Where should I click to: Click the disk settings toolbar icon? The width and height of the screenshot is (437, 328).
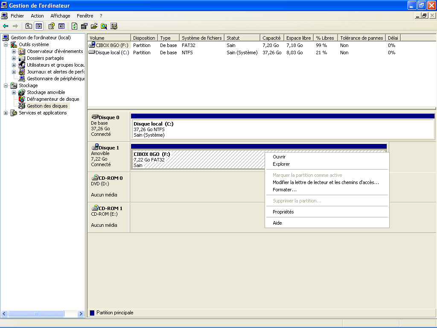[114, 26]
